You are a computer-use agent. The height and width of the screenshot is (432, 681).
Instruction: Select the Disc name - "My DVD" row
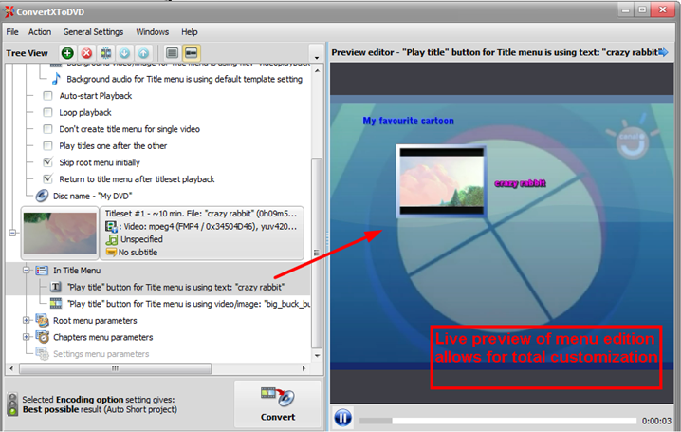pos(92,196)
